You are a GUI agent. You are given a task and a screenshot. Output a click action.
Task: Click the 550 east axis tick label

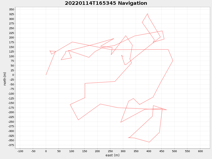tap(187, 151)
